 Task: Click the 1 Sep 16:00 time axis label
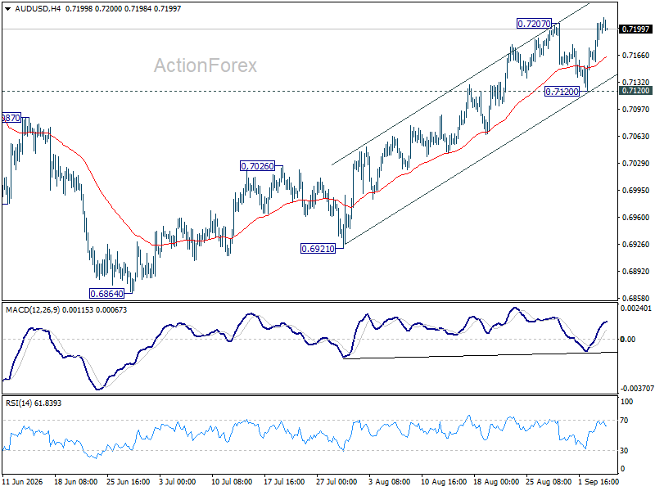tap(599, 482)
